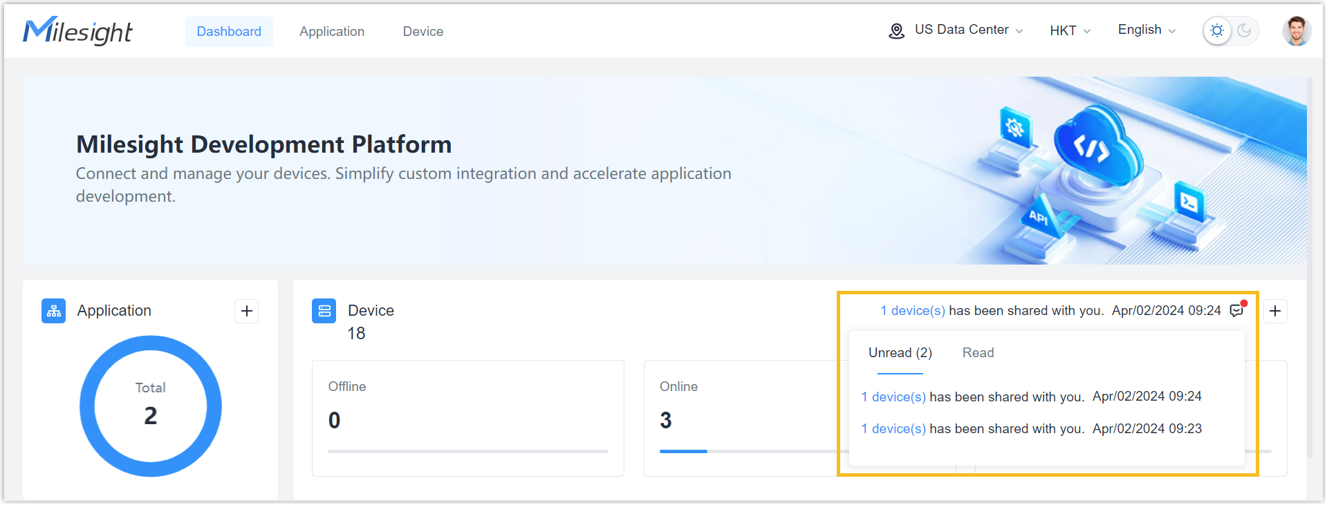1327x505 pixels.
Task: Select the moon dark-mode icon
Action: click(x=1245, y=30)
